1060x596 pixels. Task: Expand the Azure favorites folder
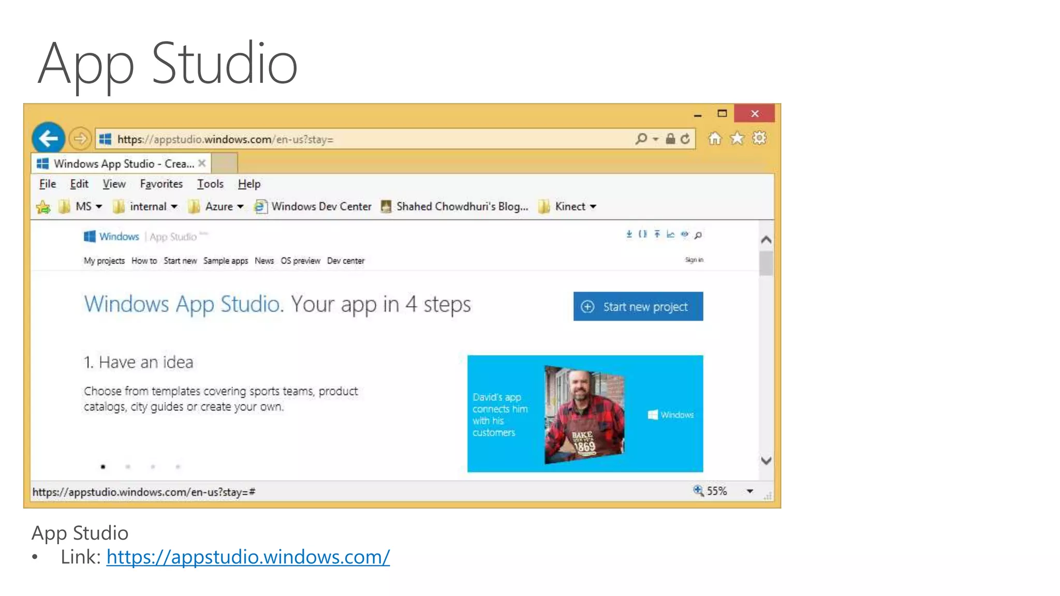[215, 206]
